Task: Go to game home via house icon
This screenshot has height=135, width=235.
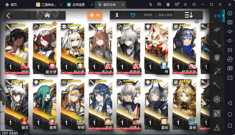Action: point(47,15)
